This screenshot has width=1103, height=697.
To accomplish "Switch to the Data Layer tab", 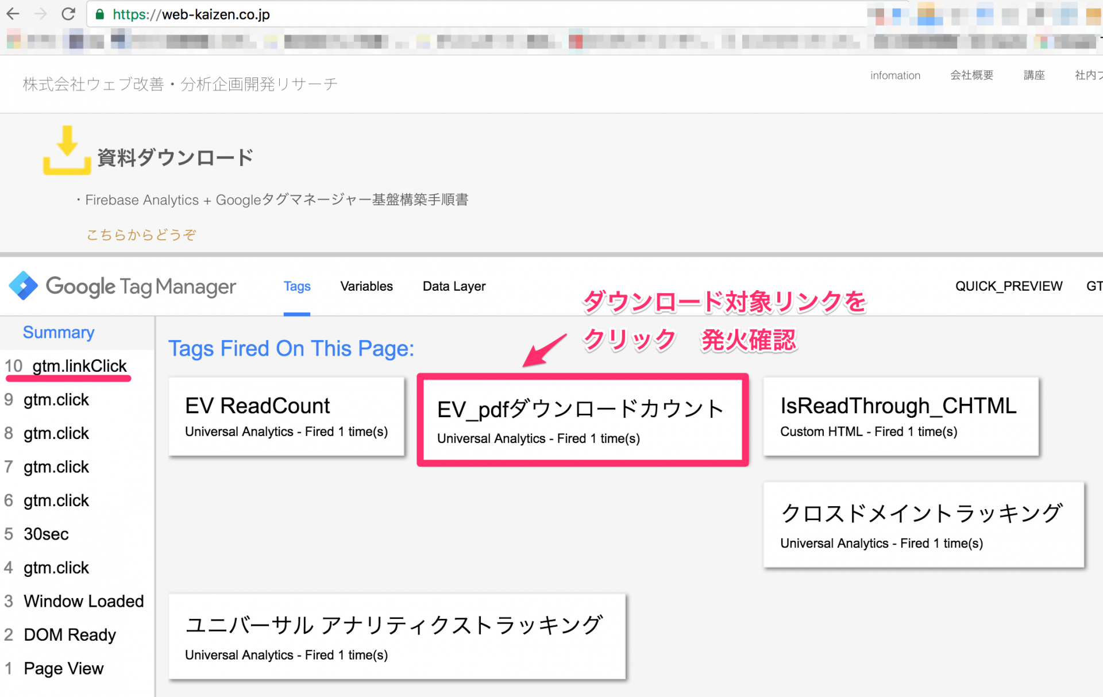I will 454,286.
